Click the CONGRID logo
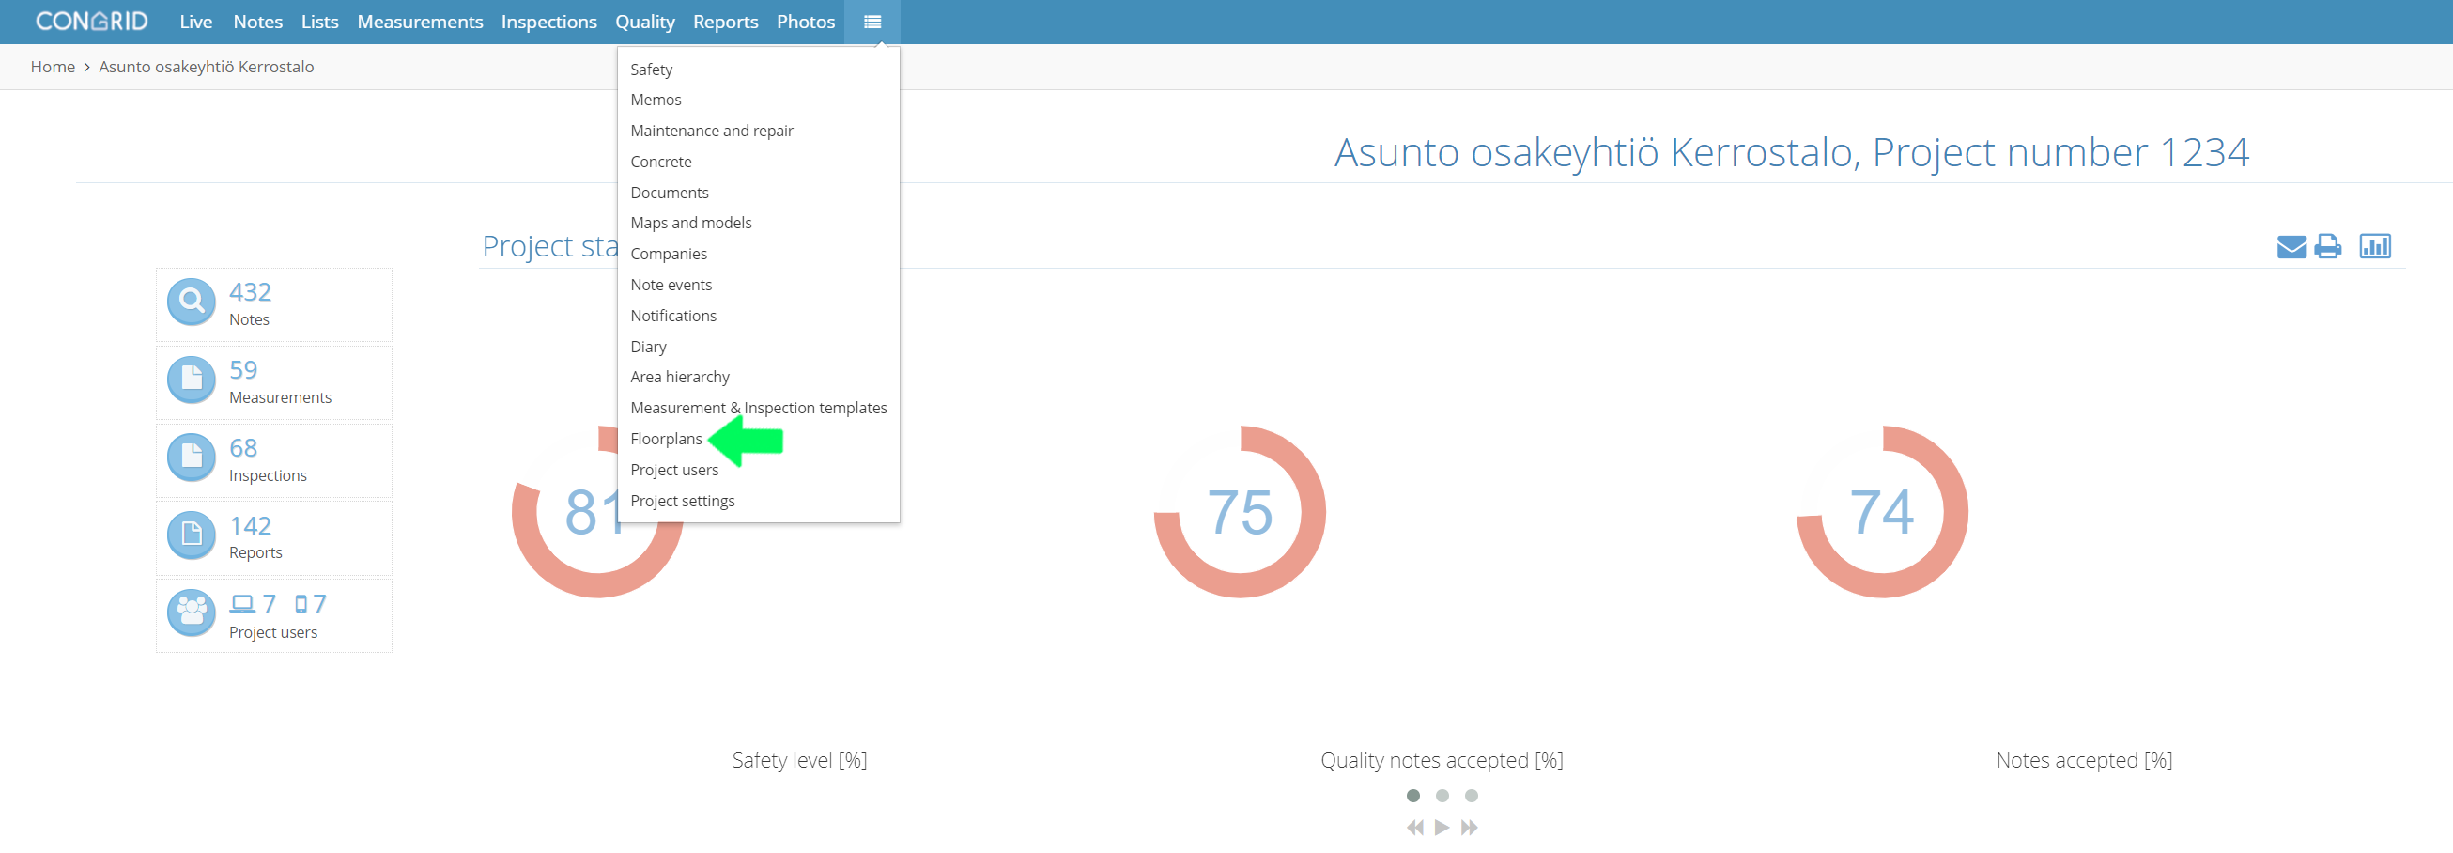The height and width of the screenshot is (853, 2453). (x=91, y=21)
